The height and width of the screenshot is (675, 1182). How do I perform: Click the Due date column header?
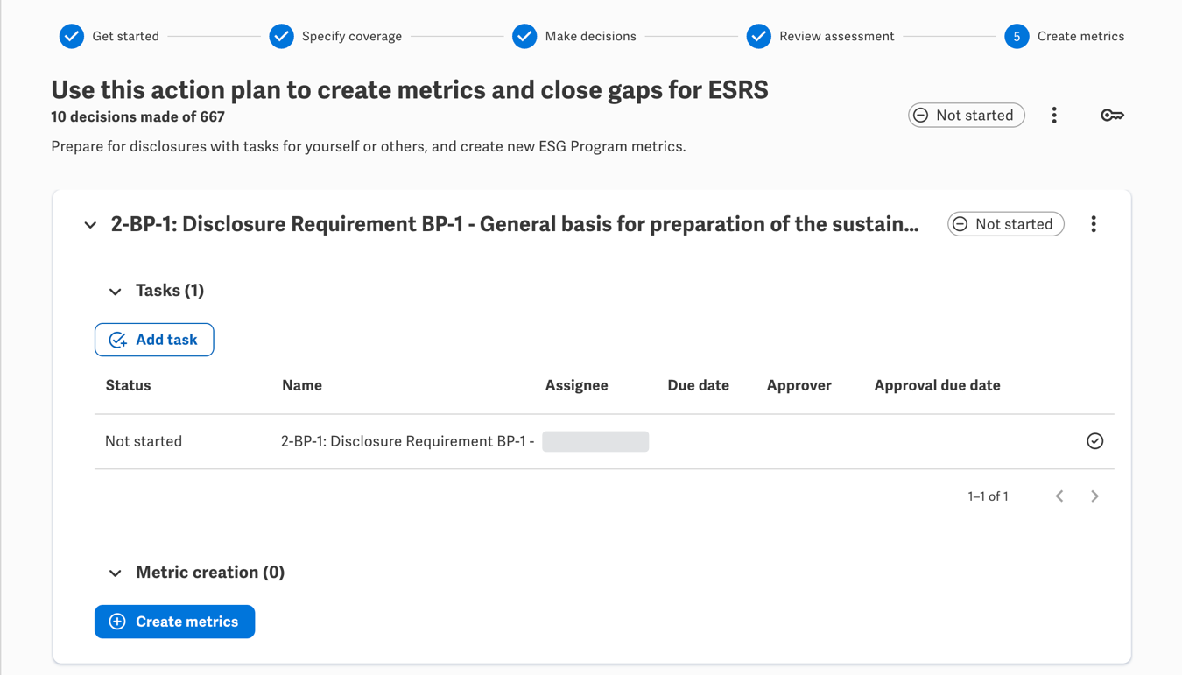point(698,385)
